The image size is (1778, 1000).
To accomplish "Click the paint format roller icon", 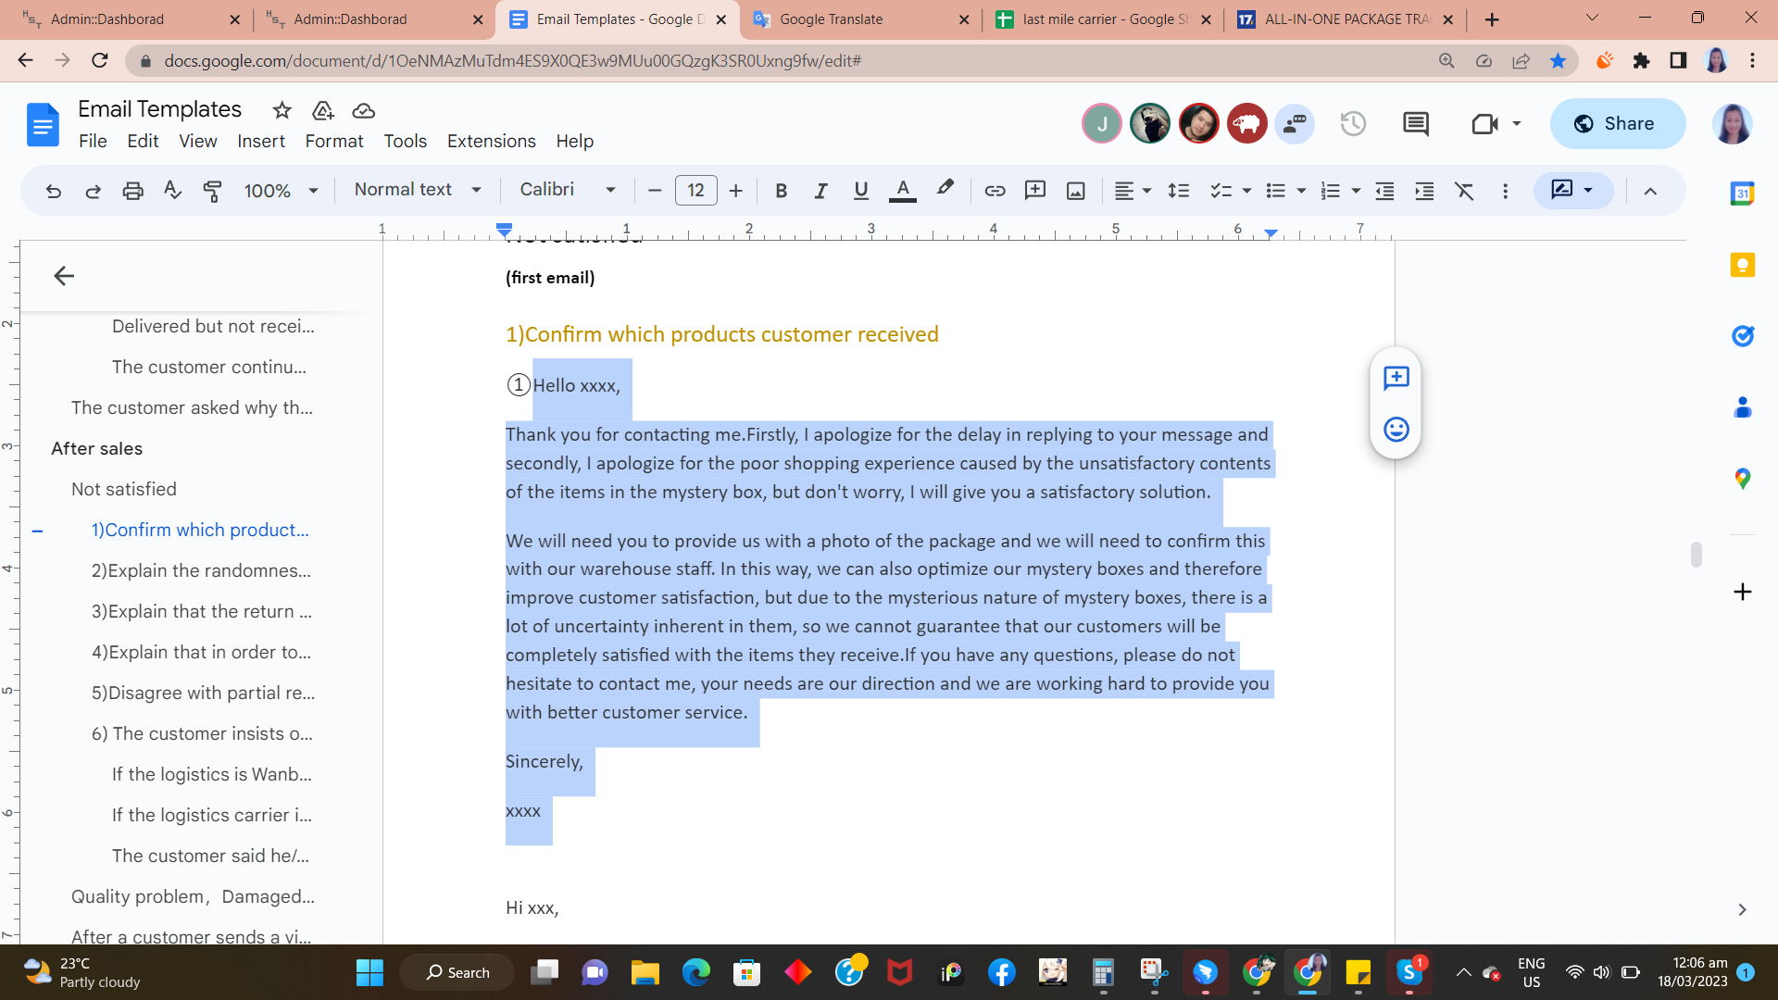I will pyautogui.click(x=212, y=191).
